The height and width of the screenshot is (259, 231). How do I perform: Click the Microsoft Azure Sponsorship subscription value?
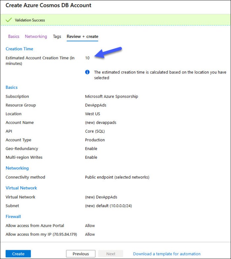pyautogui.click(x=112, y=96)
